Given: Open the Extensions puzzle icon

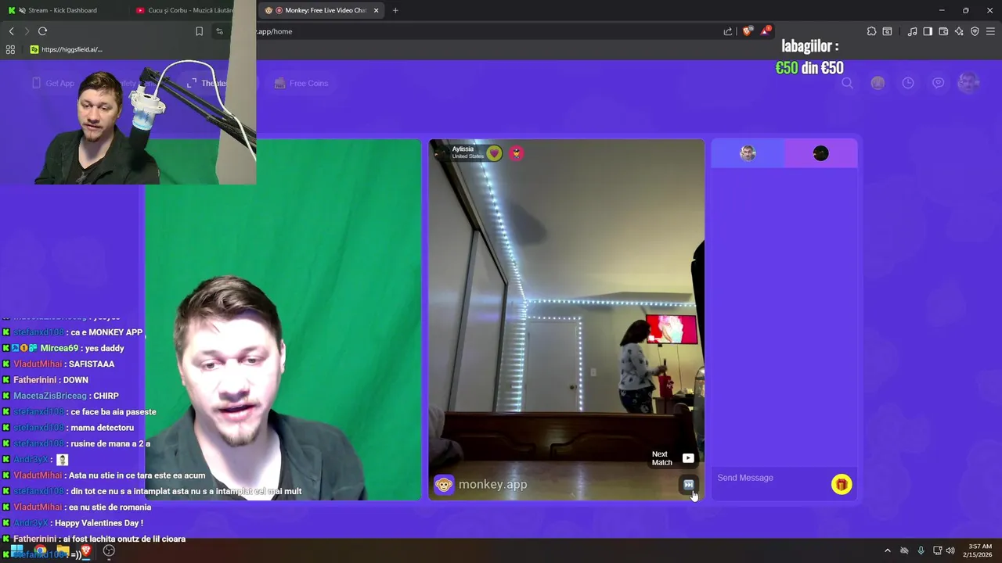Looking at the screenshot, I should pyautogui.click(x=871, y=31).
